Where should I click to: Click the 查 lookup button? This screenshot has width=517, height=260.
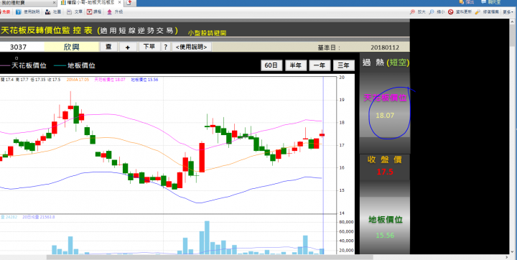[108, 47]
